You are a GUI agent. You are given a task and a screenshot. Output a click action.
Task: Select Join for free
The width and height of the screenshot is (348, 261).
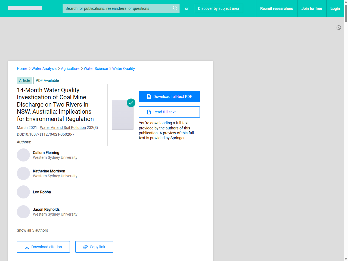(x=312, y=8)
